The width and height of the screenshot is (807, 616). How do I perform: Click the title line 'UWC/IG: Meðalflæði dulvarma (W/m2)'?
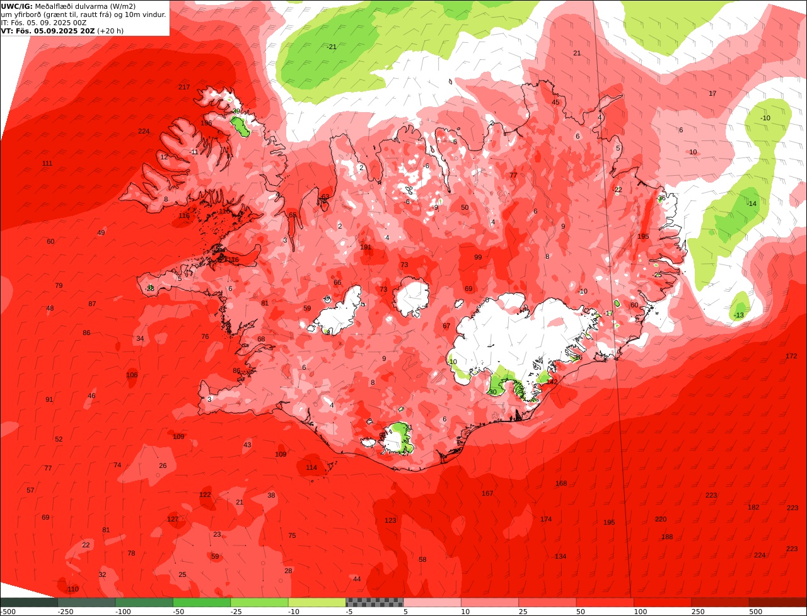[68, 6]
